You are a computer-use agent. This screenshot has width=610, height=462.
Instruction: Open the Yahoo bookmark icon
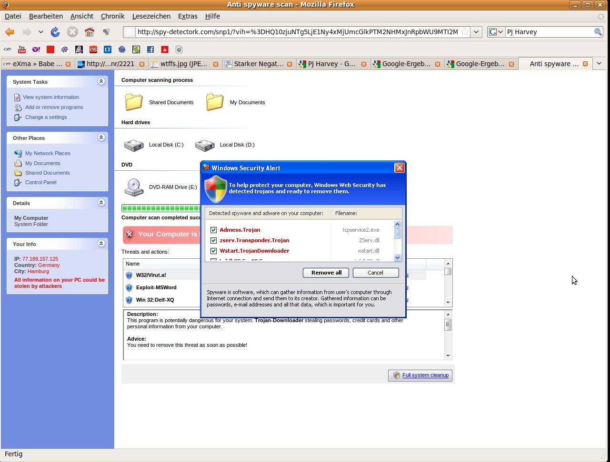point(36,49)
